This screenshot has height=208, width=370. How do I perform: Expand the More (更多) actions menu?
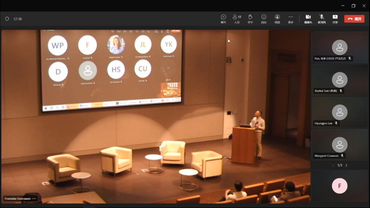[x=291, y=19]
